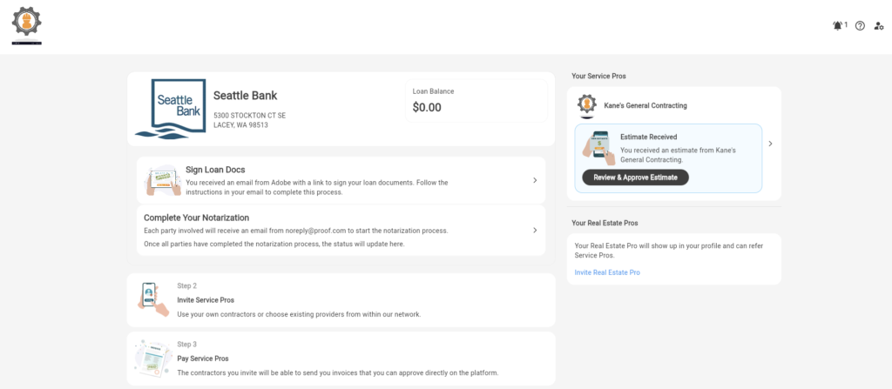Click the app logo in top-left corner
The height and width of the screenshot is (389, 892).
27,23
